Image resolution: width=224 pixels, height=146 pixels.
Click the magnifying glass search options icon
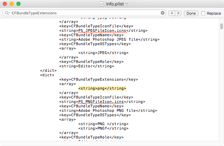(8, 13)
